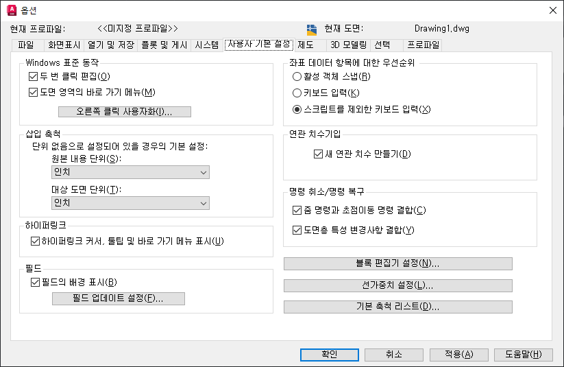Viewport: 564px width, 367px height.
Task: Click the current drawing file icon
Action: tap(312, 29)
